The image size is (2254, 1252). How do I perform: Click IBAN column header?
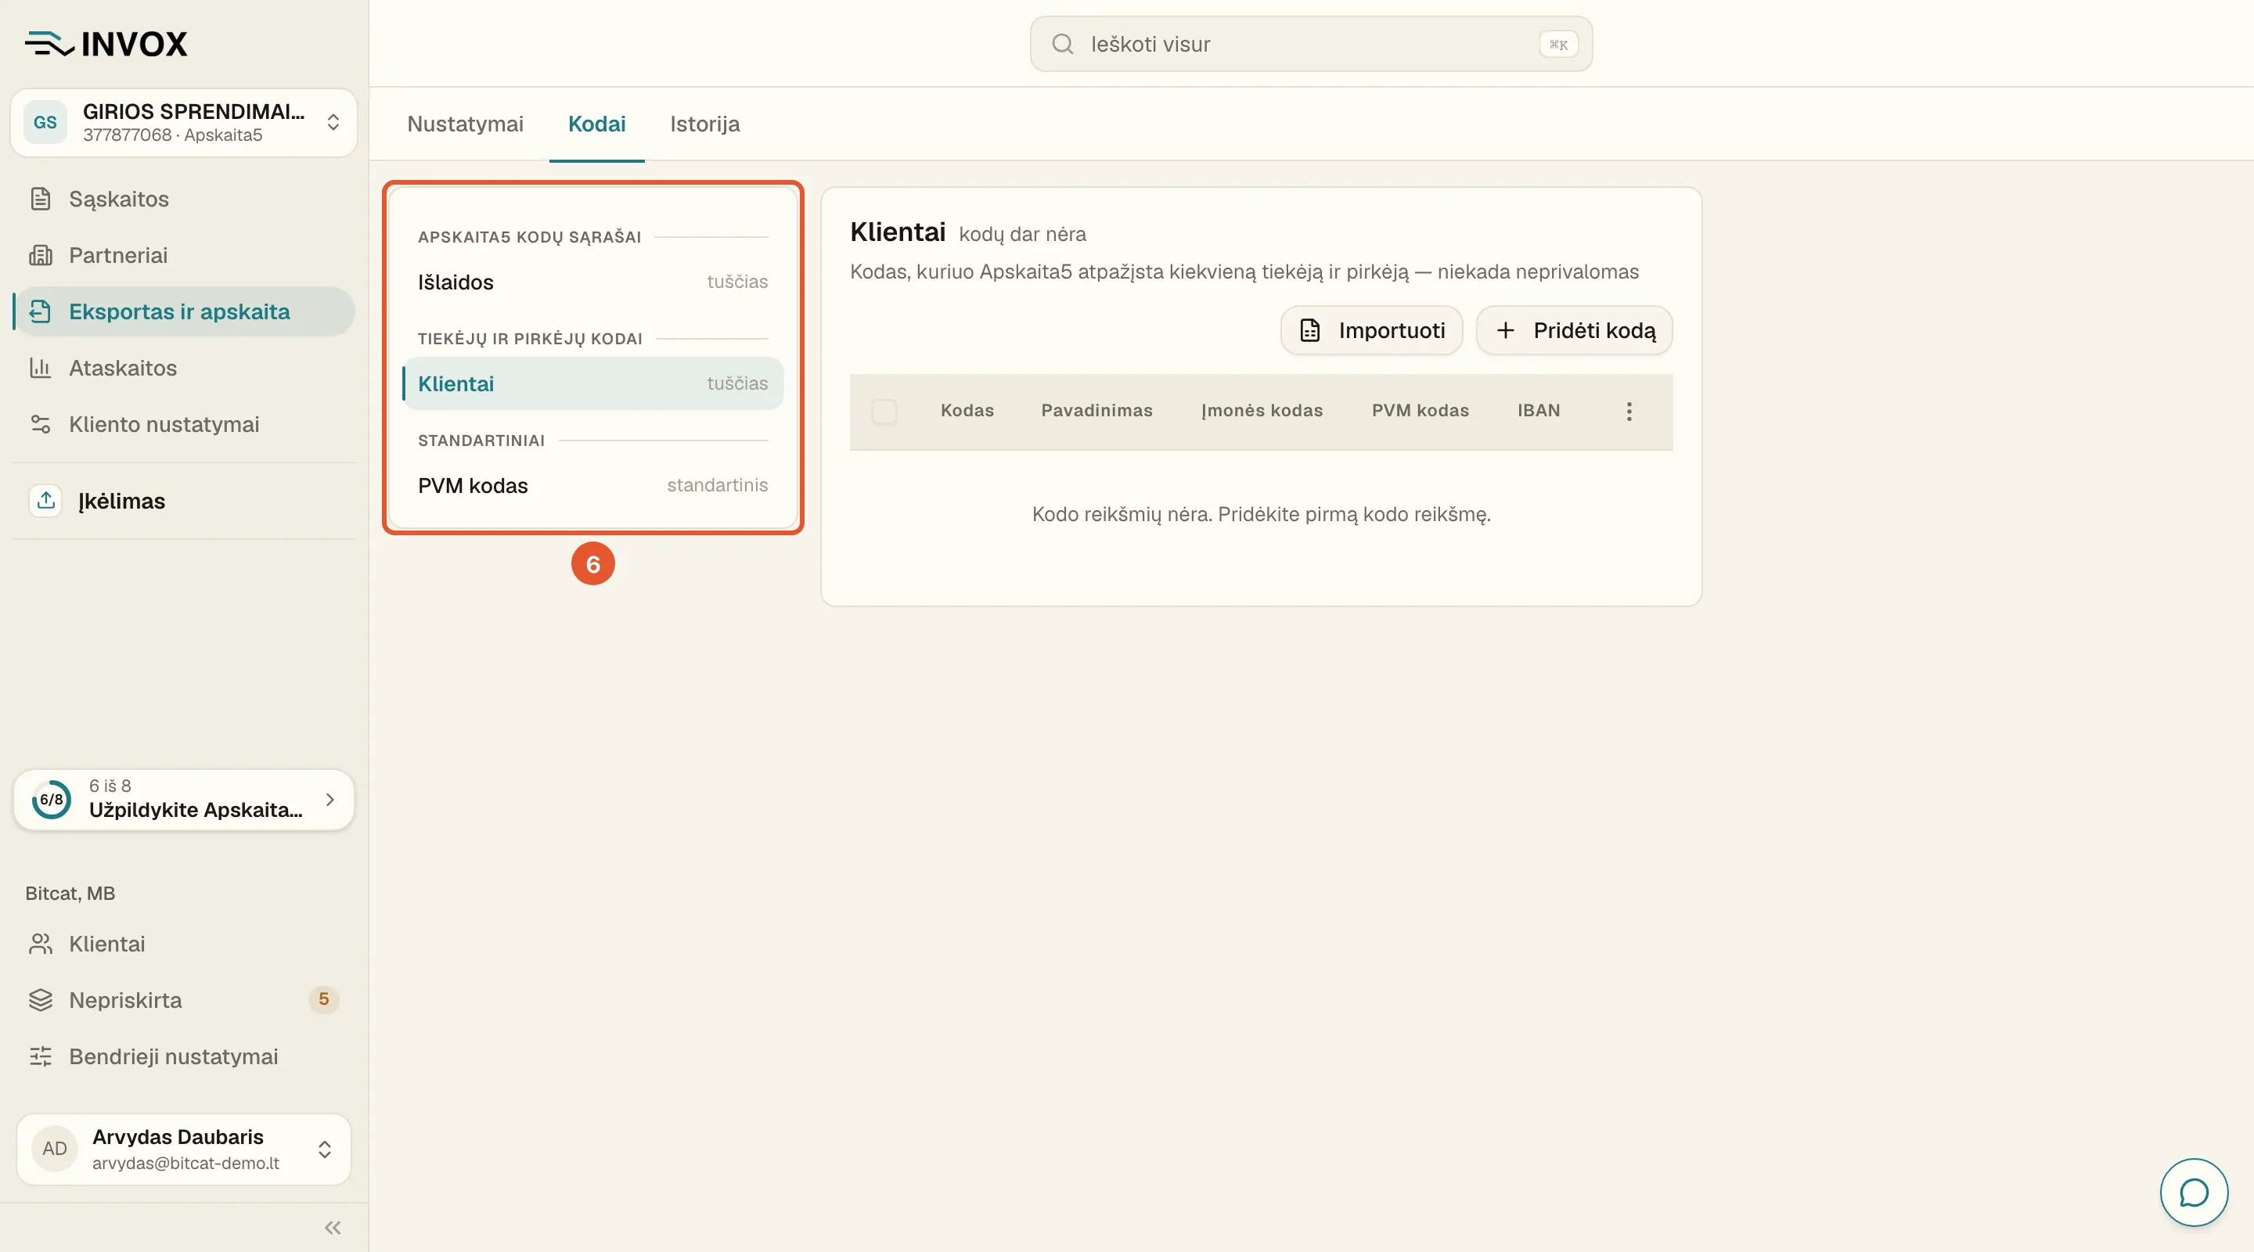[1538, 410]
